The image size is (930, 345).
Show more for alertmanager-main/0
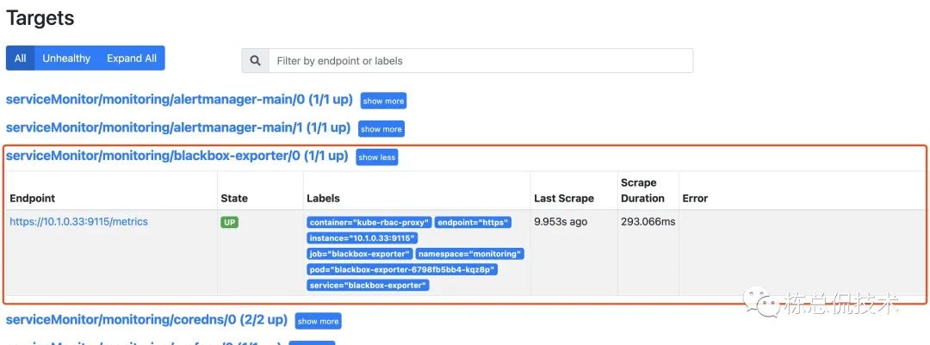tap(383, 101)
